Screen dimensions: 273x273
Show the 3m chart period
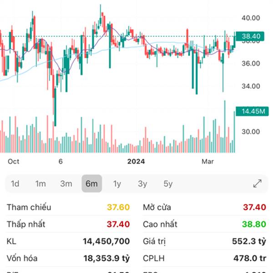pyautogui.click(x=66, y=184)
